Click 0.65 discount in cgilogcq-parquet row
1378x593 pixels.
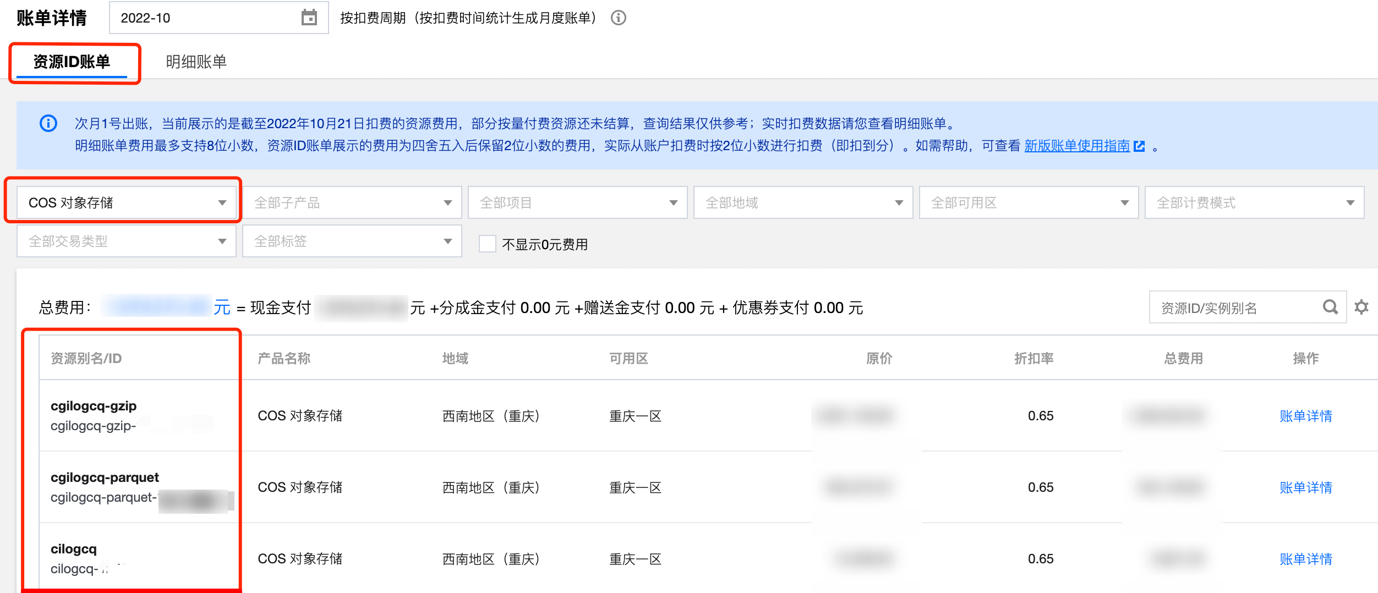click(1041, 487)
